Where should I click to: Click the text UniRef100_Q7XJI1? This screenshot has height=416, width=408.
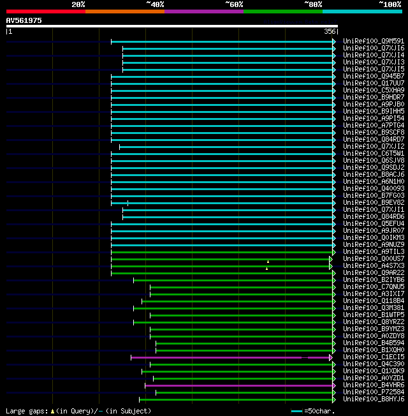374,209
